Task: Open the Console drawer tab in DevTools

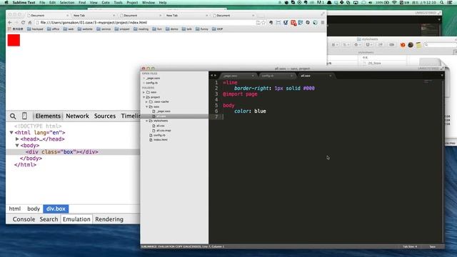Action: 24,219
